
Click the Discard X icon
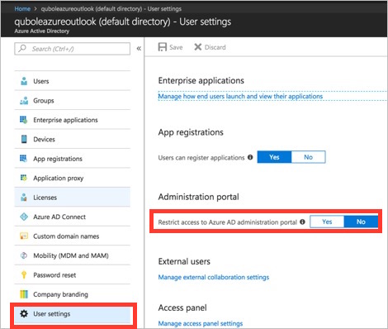(x=198, y=47)
